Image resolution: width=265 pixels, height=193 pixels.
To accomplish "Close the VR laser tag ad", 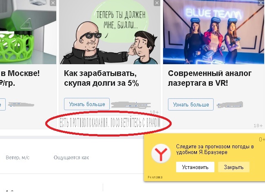I will pos(261,3).
